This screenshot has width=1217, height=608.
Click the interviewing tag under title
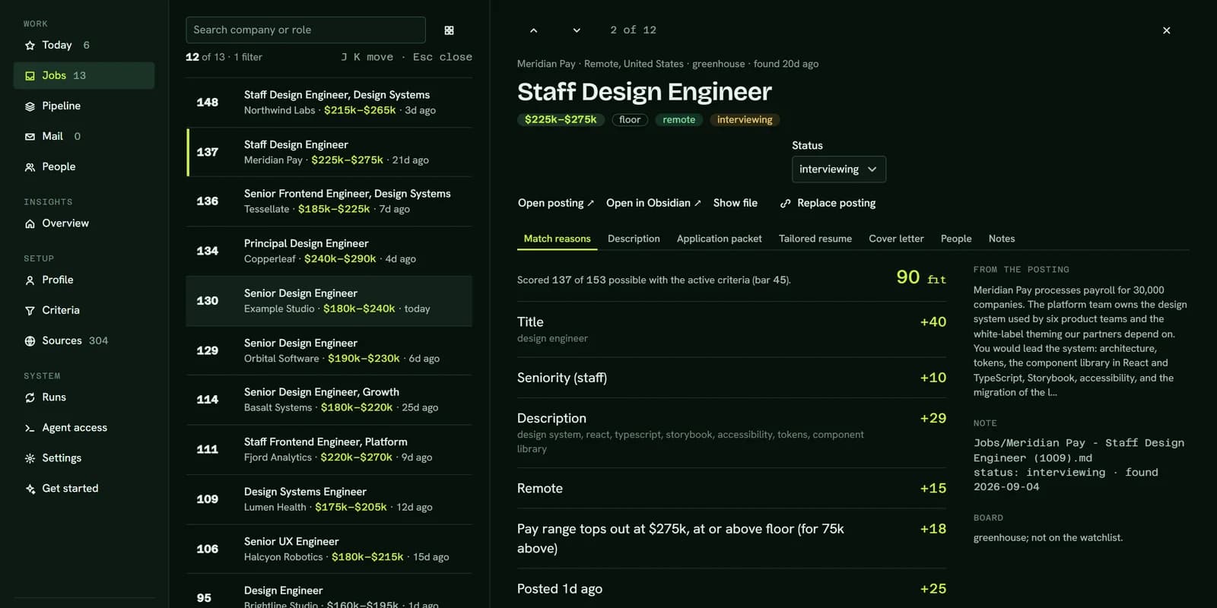745,119
